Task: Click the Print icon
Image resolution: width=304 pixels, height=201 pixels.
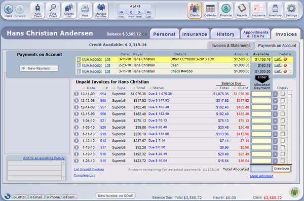Action: tap(85, 11)
